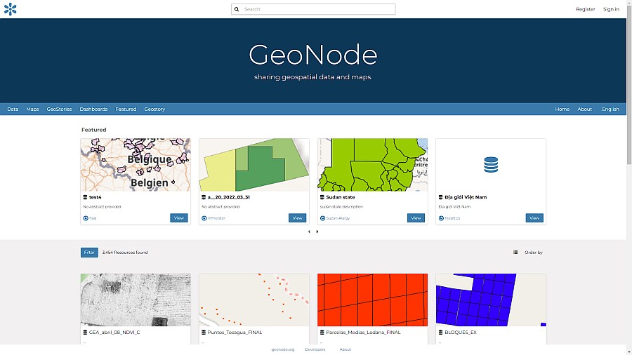Open the Maps menu item
Screen dimensions: 632x355
click(x=32, y=109)
